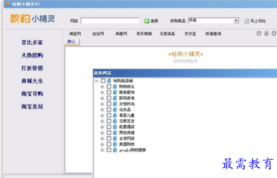Expand the 购物综合 tree node

[102, 87]
